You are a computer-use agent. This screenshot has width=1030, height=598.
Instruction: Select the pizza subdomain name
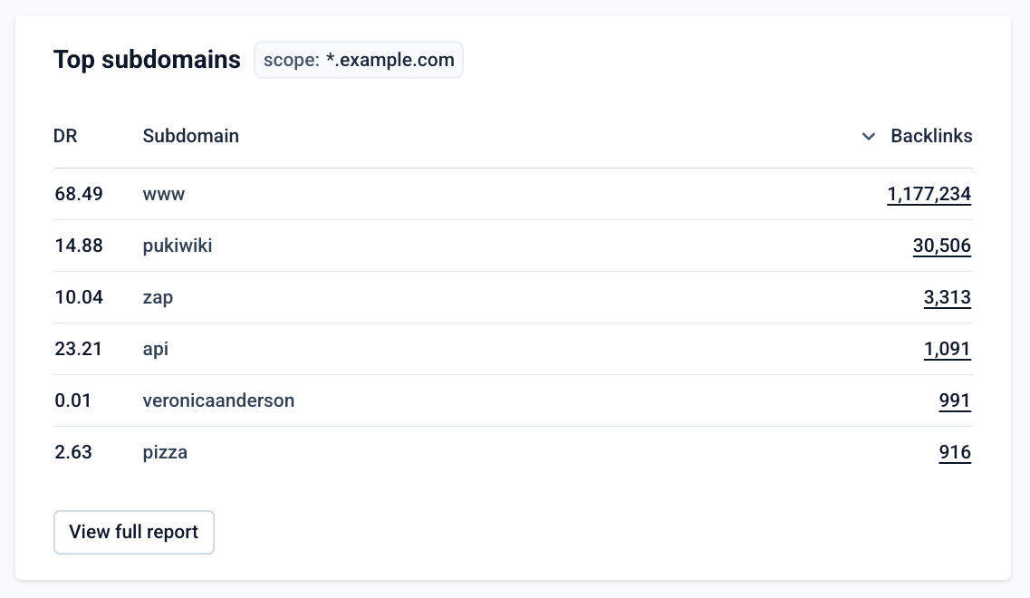click(165, 453)
